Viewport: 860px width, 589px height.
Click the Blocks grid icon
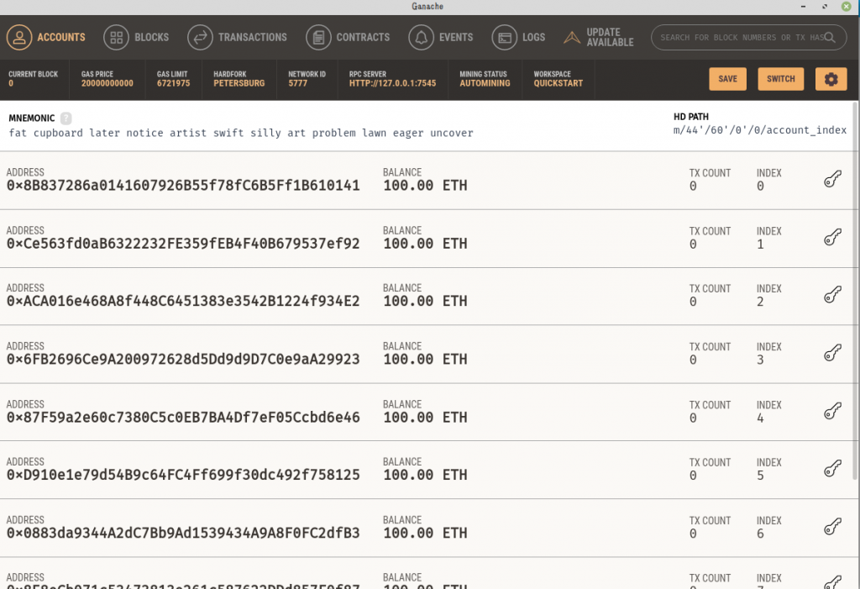116,37
